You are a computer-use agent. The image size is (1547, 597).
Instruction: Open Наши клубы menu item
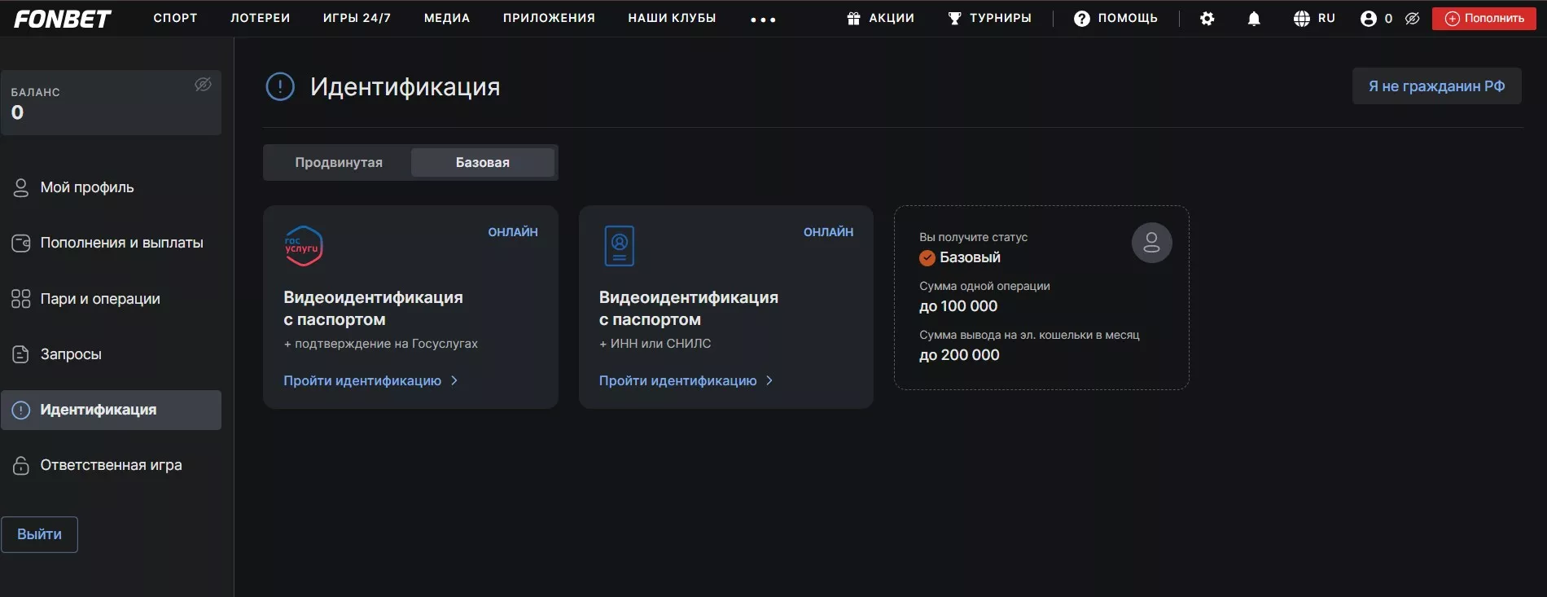pyautogui.click(x=672, y=18)
